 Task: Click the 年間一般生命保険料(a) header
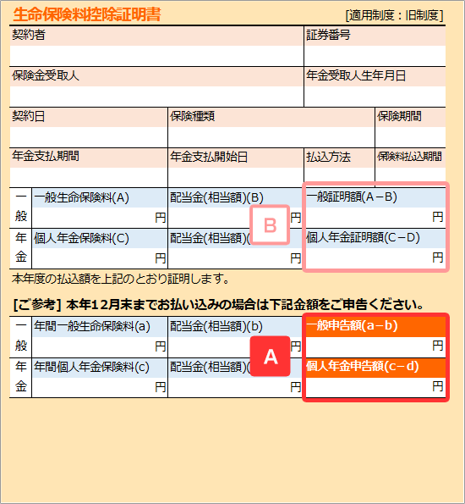click(x=92, y=326)
